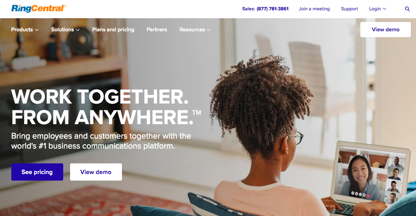Viewport: 416px width, 216px height.
Task: Click white View demo button under headline
Action: coord(96,172)
